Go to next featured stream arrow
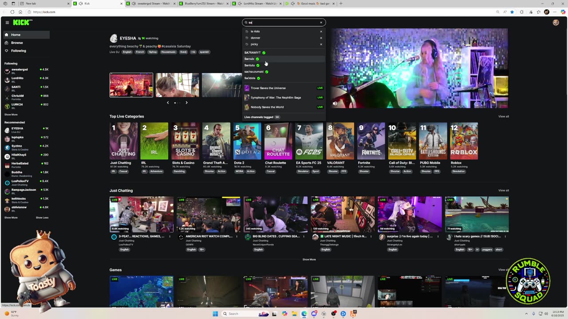 (186, 102)
